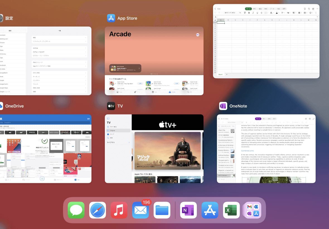Click the OneNote fullscreen expand icon
This screenshot has height=229, width=329.
tap(314, 119)
